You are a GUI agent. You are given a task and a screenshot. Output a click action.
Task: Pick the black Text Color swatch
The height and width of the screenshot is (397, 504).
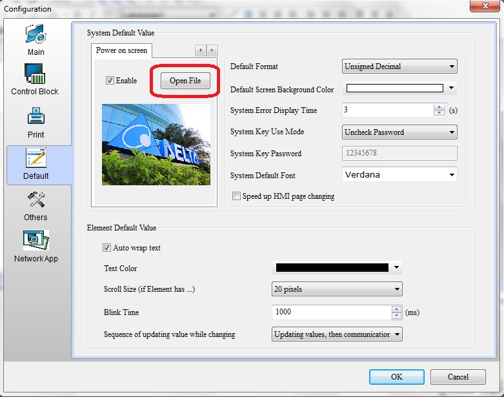[x=332, y=267]
